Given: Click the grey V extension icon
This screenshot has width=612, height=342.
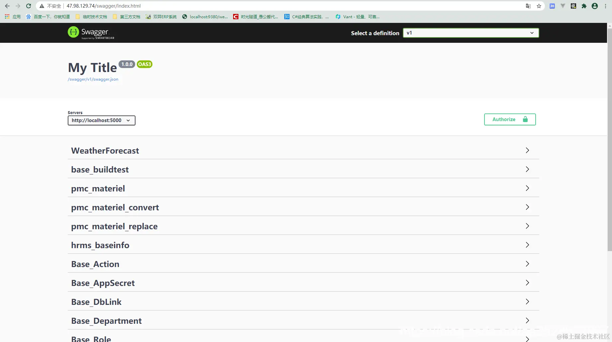Looking at the screenshot, I should 563,6.
